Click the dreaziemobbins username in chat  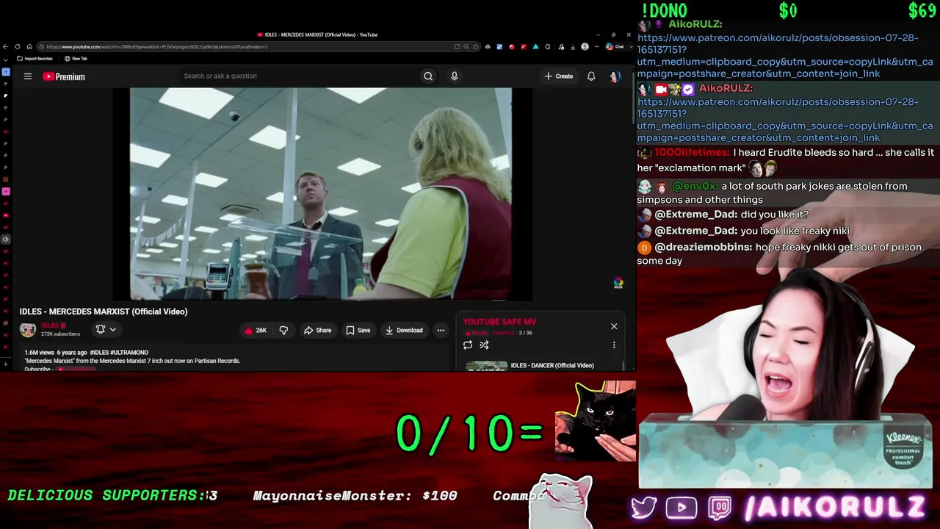pos(703,248)
